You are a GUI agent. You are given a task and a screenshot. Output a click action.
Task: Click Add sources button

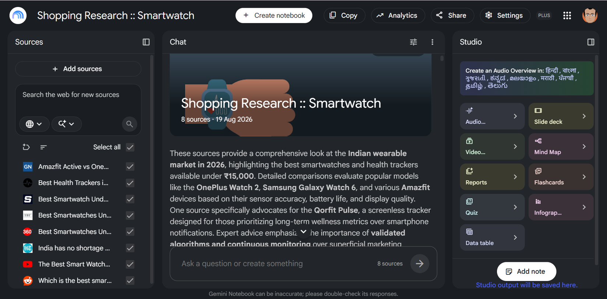[78, 69]
